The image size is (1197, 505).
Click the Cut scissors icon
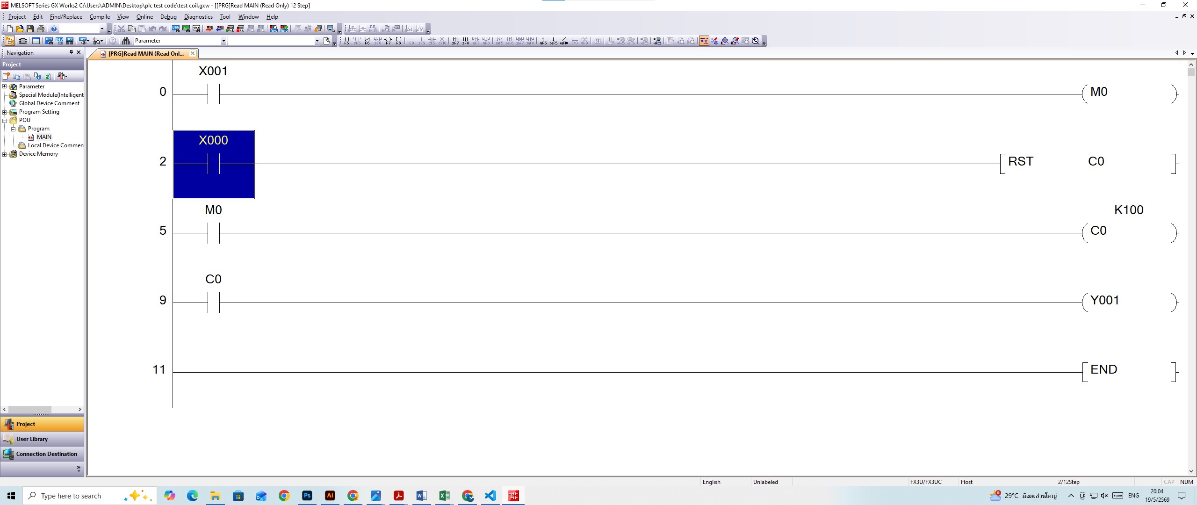[121, 29]
